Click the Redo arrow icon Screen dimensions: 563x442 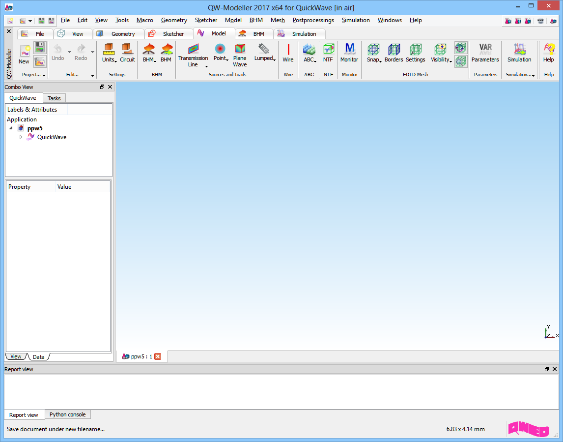81,53
